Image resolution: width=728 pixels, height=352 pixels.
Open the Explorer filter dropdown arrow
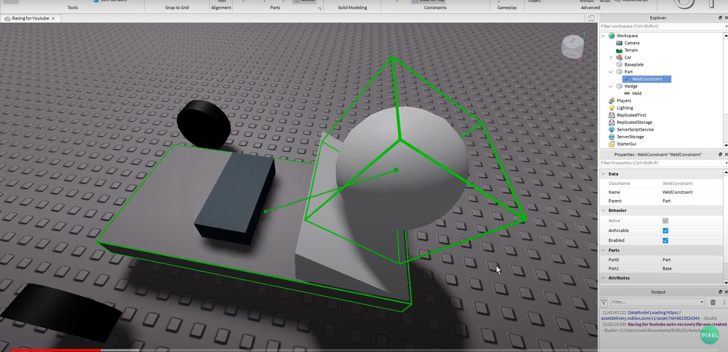click(x=726, y=26)
